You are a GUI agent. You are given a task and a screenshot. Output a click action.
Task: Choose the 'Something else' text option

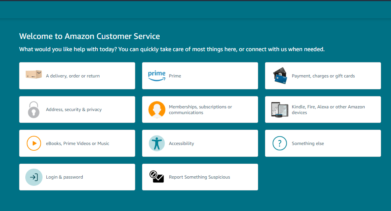point(308,143)
